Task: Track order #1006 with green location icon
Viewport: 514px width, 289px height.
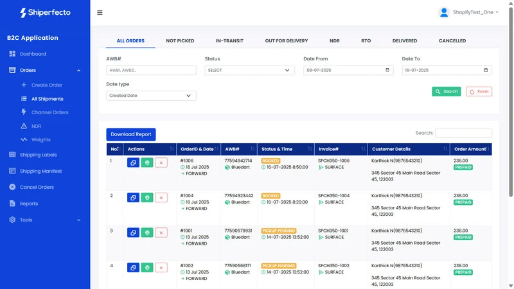Action: (x=147, y=162)
